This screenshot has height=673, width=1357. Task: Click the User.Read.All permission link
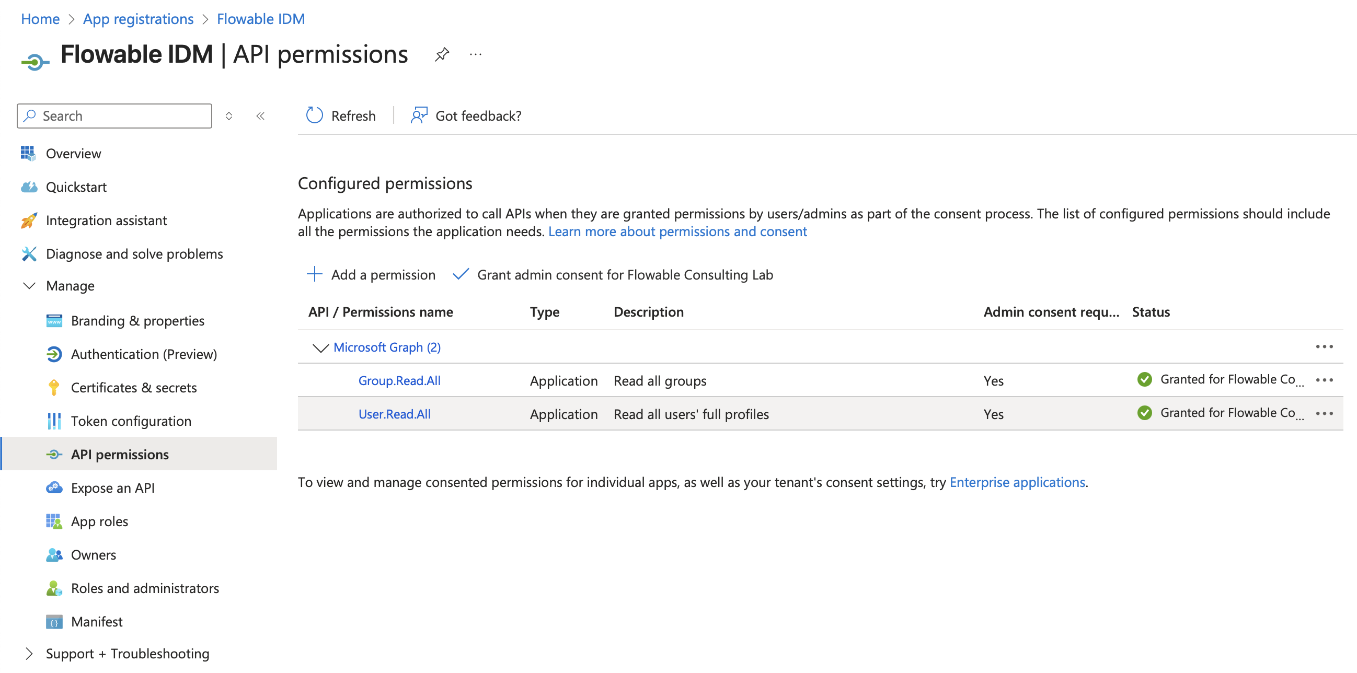(394, 414)
